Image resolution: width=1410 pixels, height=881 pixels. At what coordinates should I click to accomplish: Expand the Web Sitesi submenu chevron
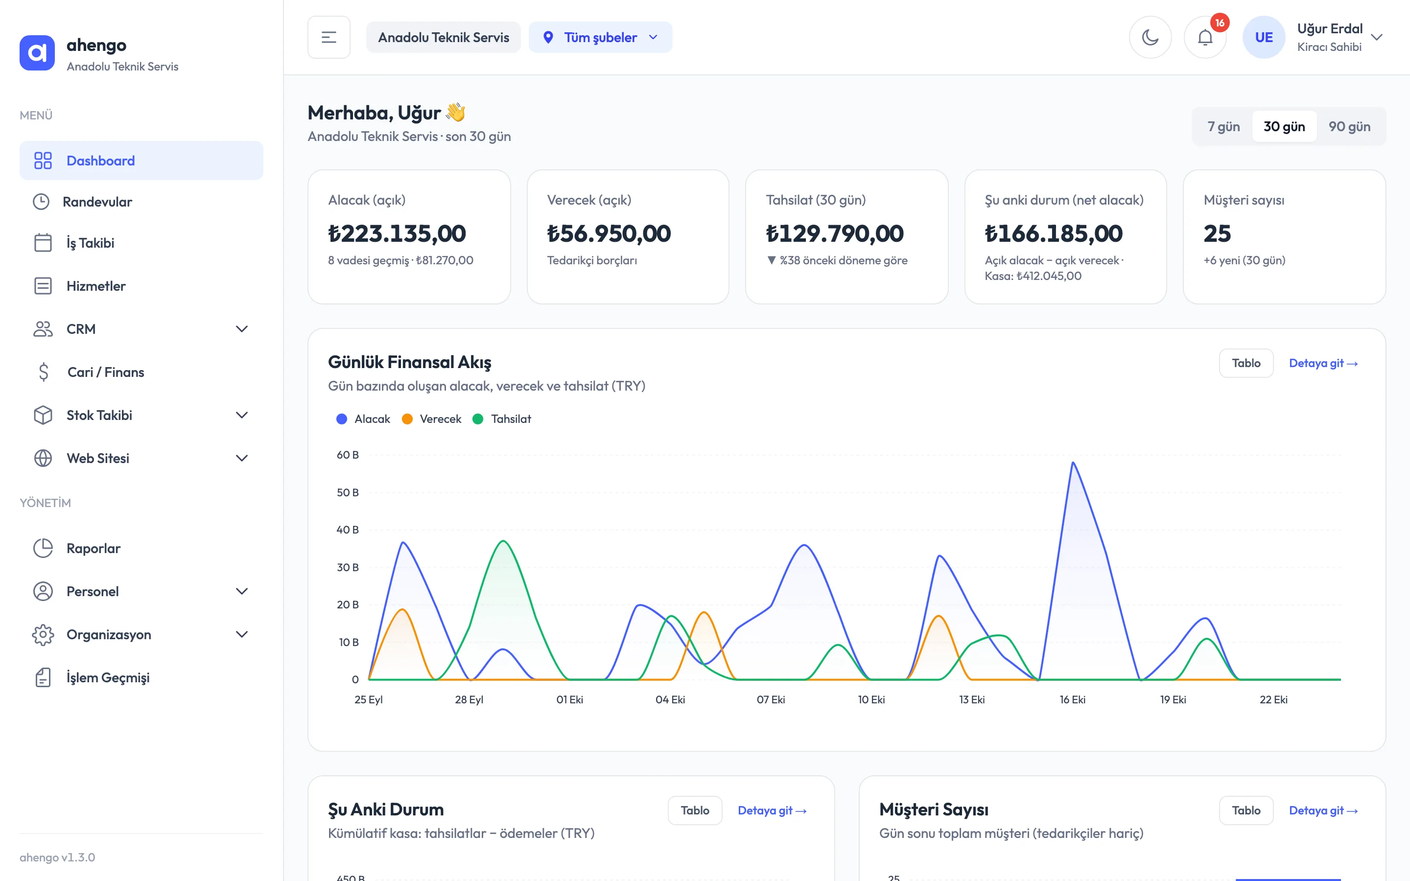pyautogui.click(x=242, y=458)
